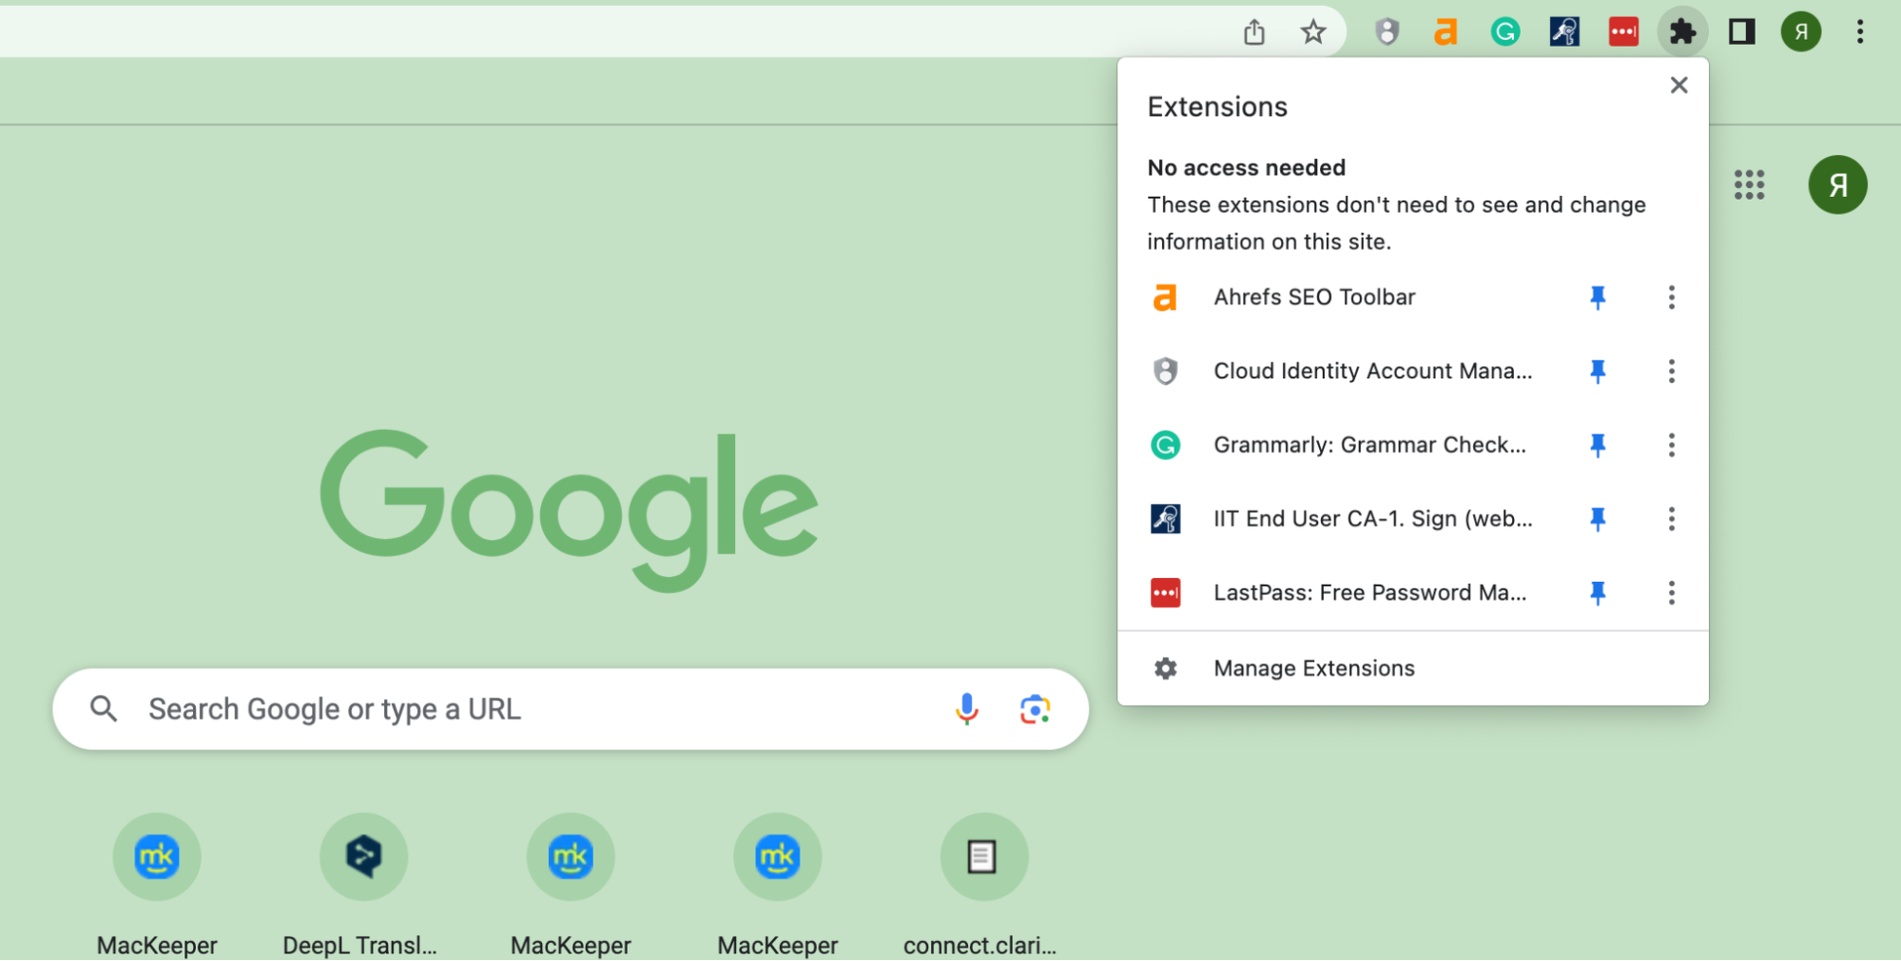Search by image with Google Lens icon

(x=1035, y=709)
